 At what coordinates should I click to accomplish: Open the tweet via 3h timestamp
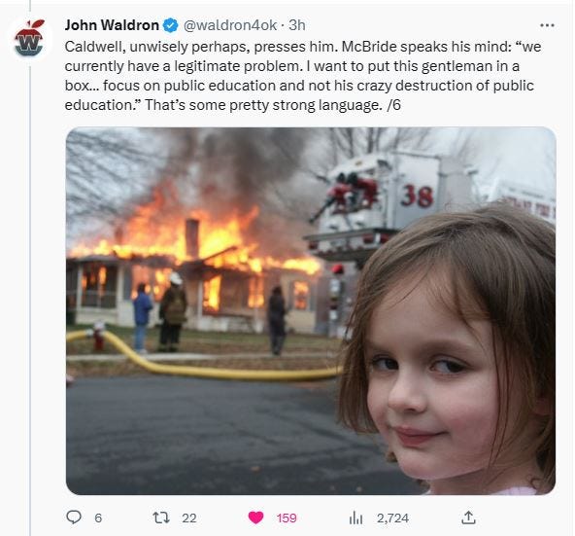[297, 25]
